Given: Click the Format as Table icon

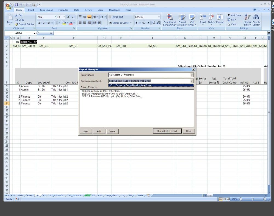Looking at the screenshot, I should pos(182,17).
